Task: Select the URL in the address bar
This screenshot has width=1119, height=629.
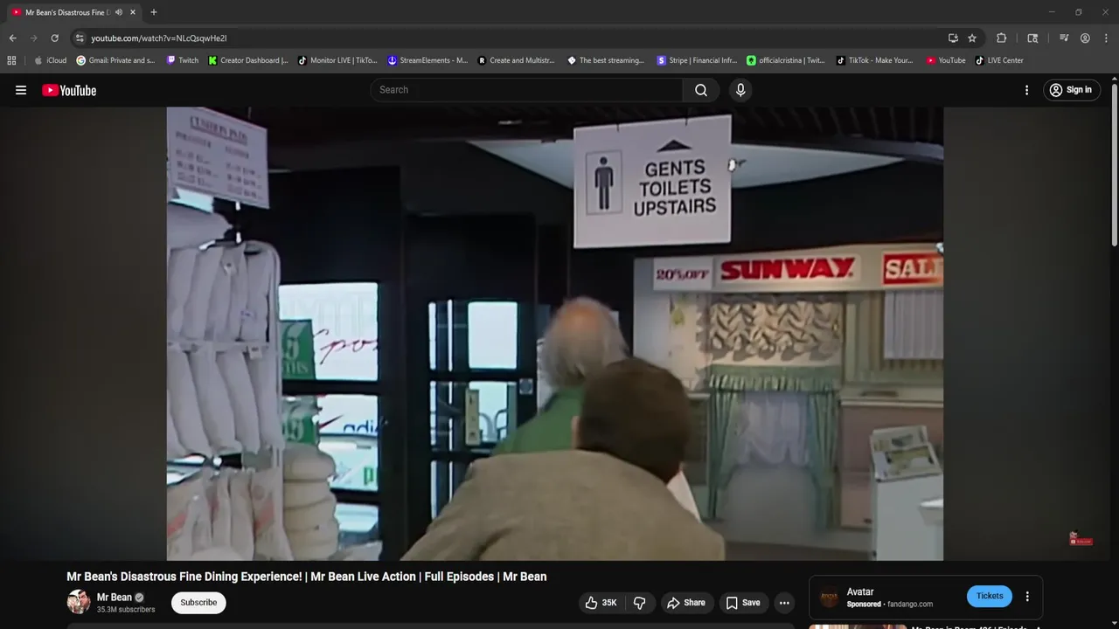Action: (159, 38)
